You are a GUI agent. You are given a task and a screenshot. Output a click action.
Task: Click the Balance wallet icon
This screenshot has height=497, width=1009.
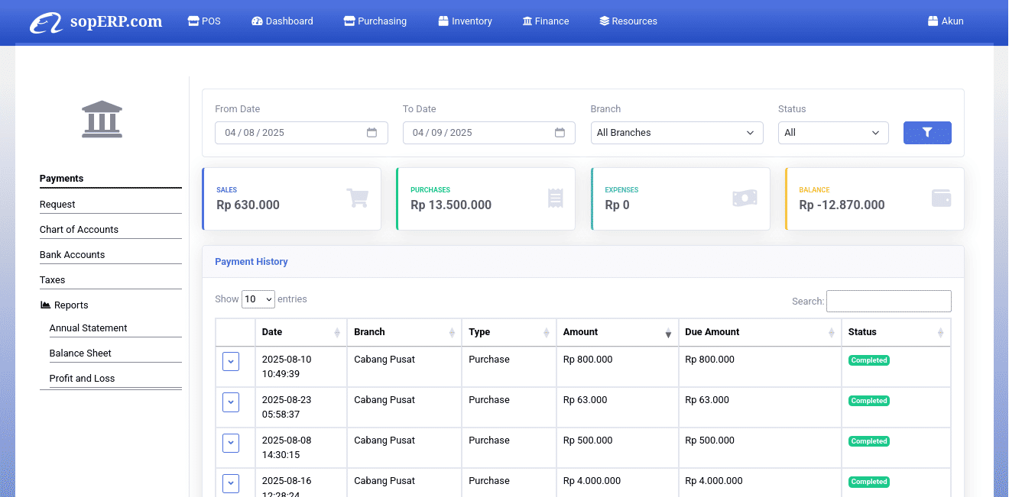pos(941,198)
